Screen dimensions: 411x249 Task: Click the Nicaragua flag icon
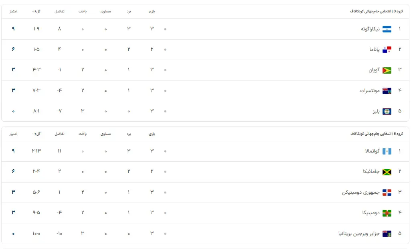pyautogui.click(x=387, y=29)
